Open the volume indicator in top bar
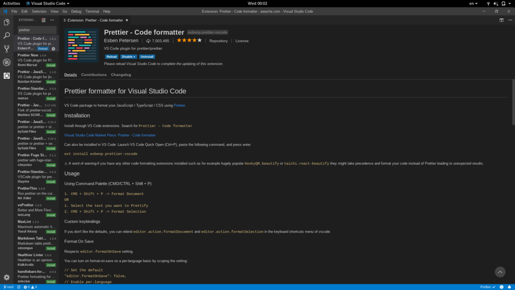 point(495,4)
